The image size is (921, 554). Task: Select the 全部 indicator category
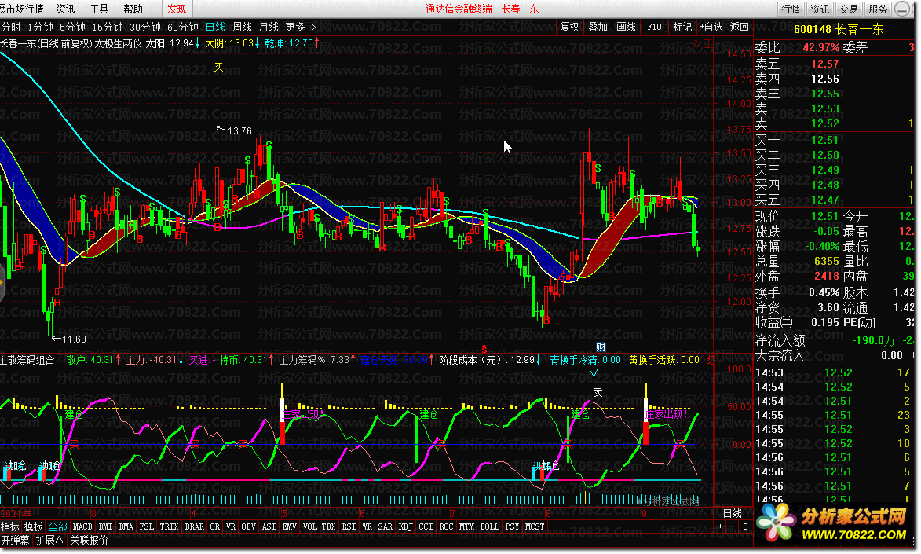pyautogui.click(x=57, y=527)
